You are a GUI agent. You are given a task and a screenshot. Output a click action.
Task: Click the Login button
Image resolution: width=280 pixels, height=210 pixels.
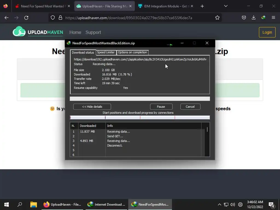(267, 32)
